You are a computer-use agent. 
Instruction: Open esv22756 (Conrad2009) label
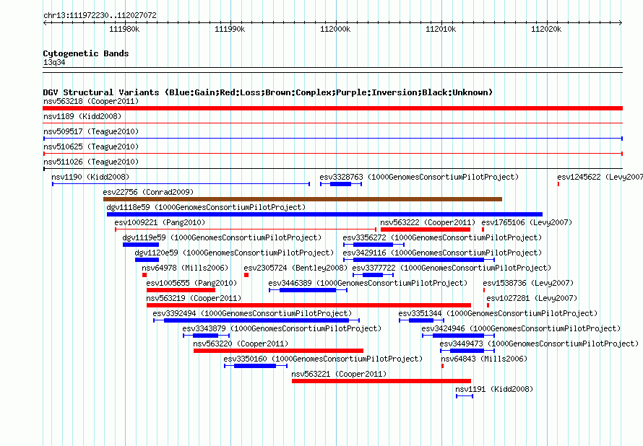(x=148, y=192)
